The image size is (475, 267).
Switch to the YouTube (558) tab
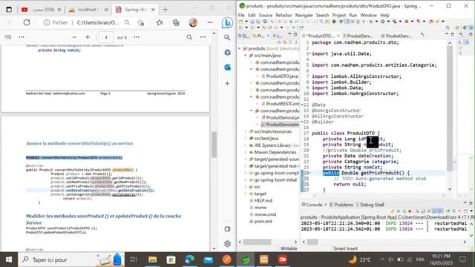[42, 10]
